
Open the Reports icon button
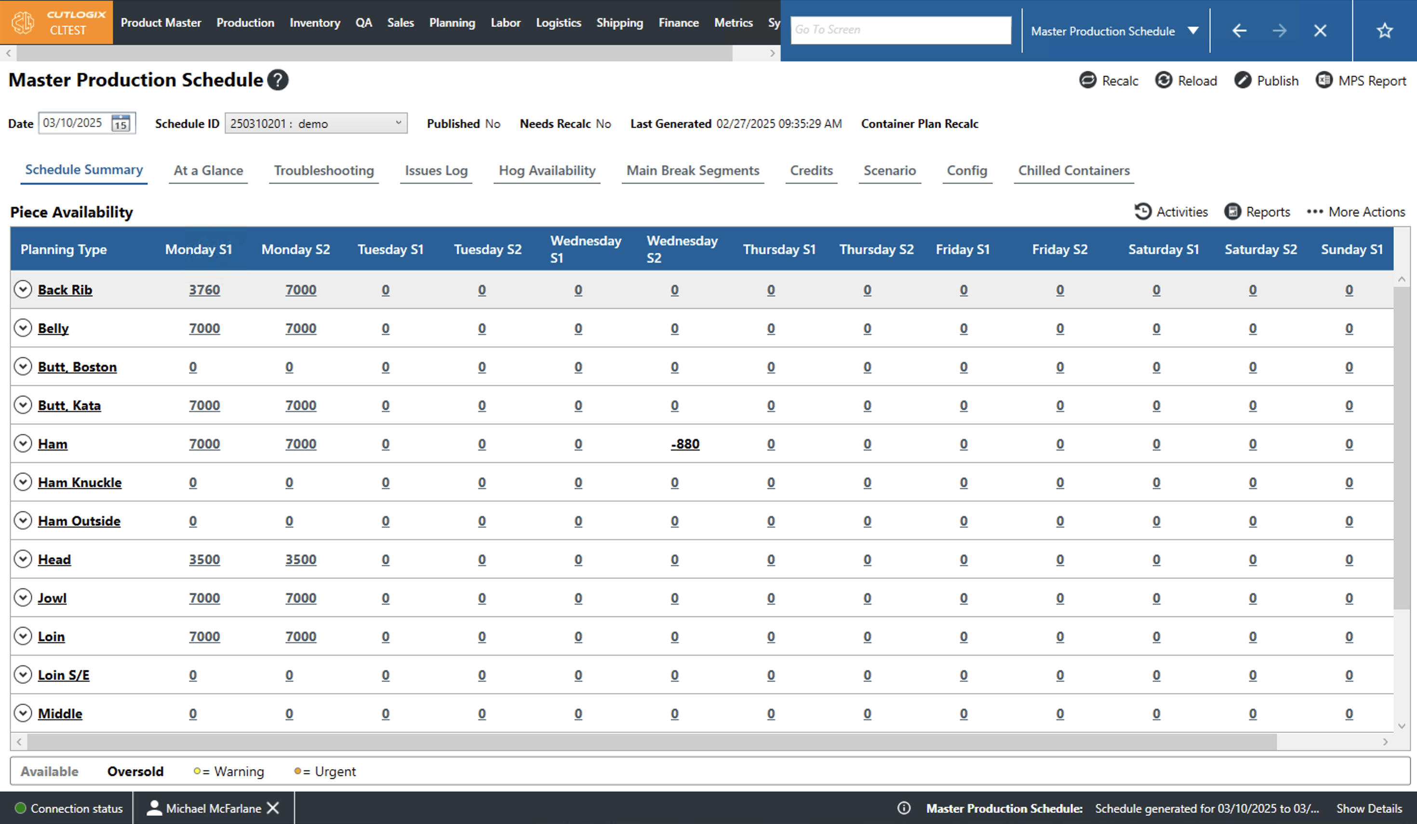1232,212
